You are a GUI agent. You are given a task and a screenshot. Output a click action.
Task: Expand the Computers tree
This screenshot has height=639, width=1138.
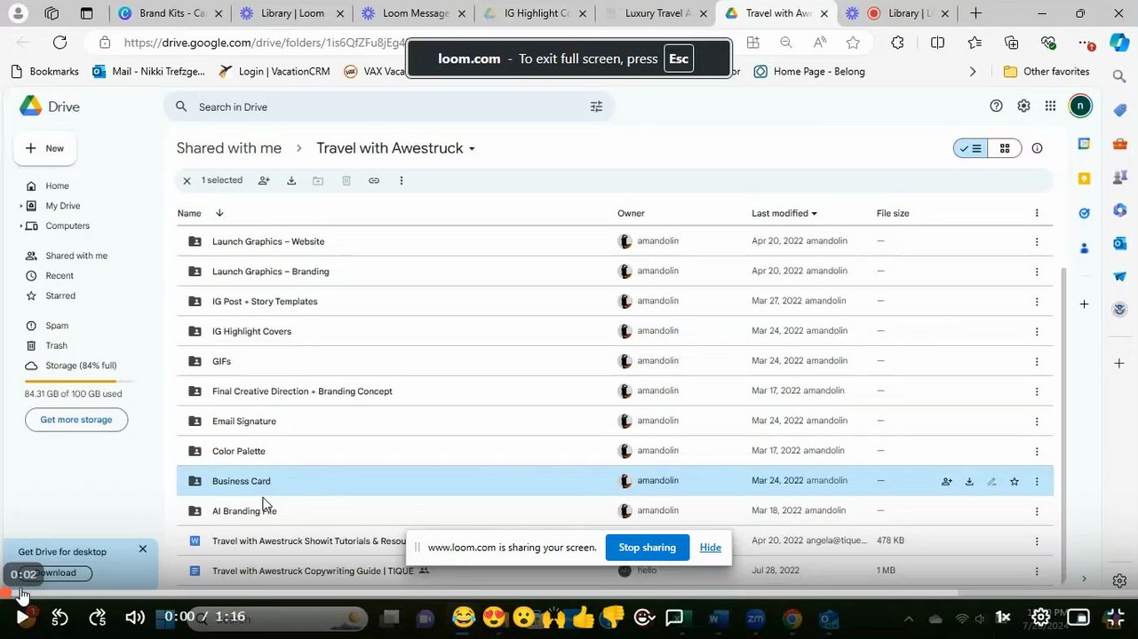tap(21, 226)
